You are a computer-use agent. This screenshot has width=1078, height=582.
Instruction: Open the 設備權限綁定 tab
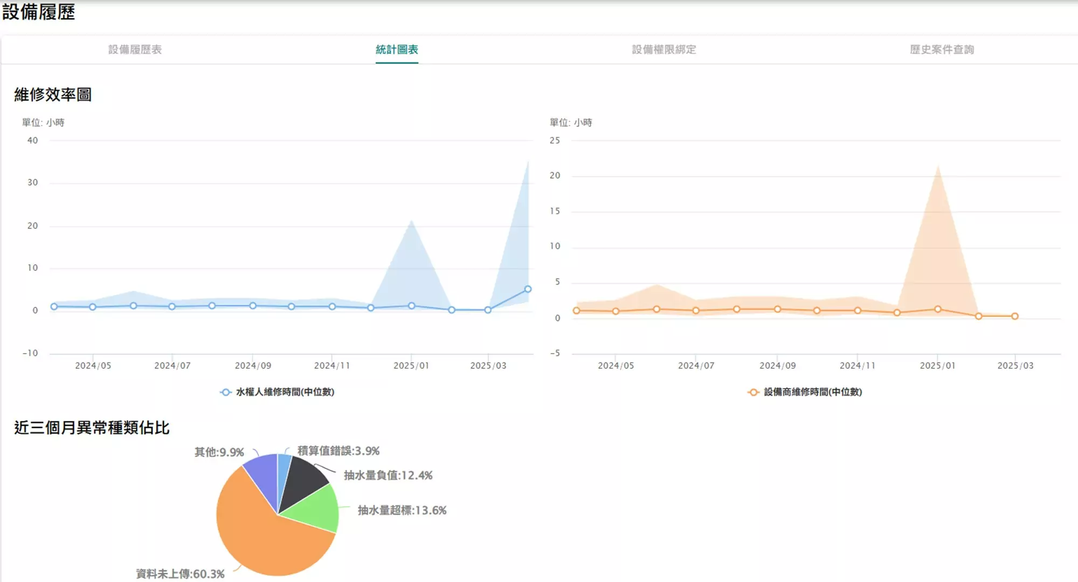[x=664, y=50]
